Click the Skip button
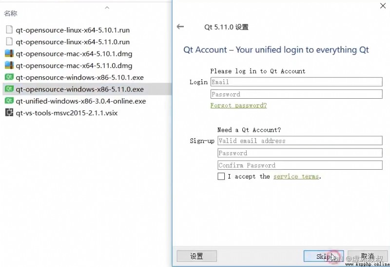This screenshot has height=267, width=390. [324, 256]
